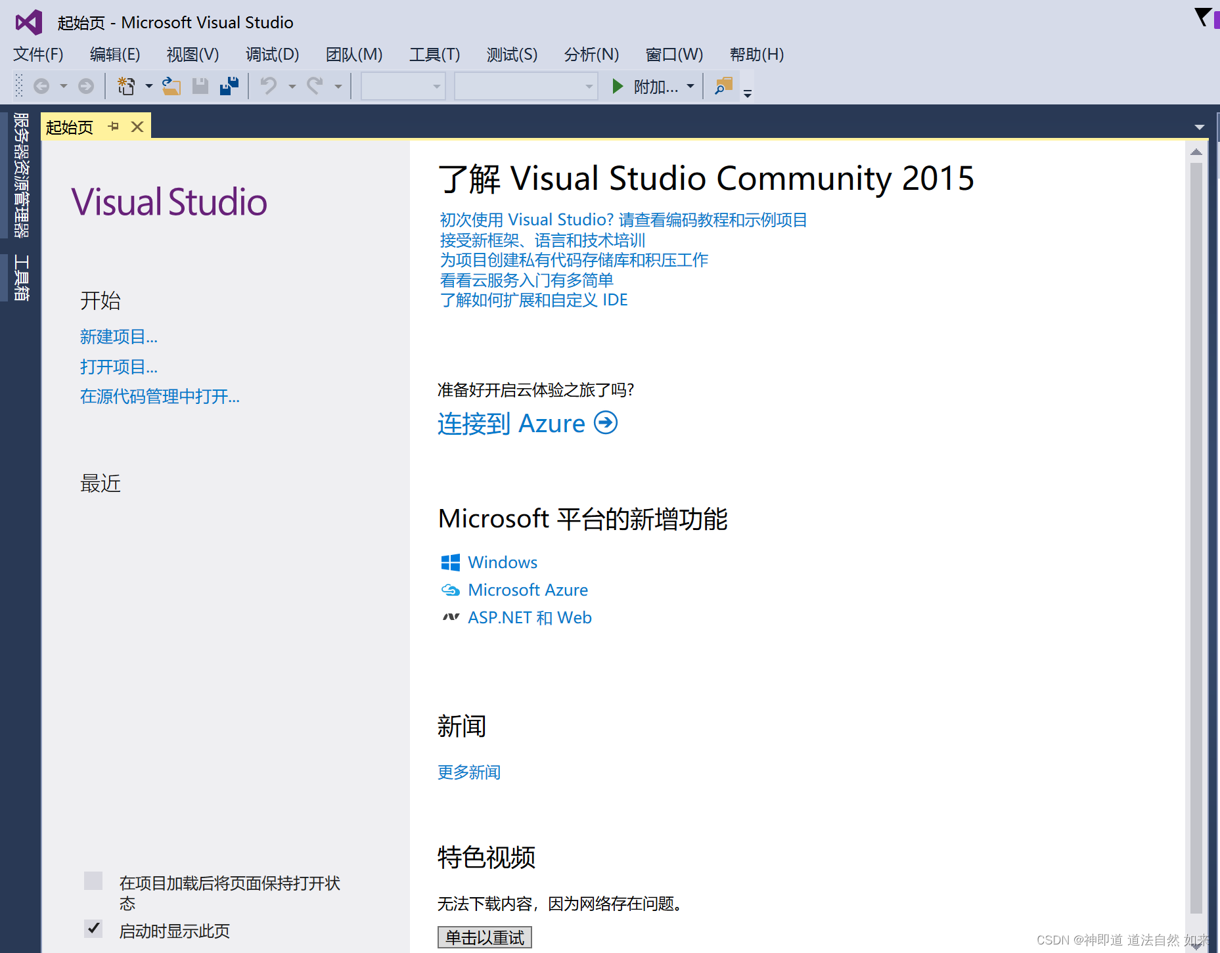Open the 调试(D) menu

coord(273,55)
